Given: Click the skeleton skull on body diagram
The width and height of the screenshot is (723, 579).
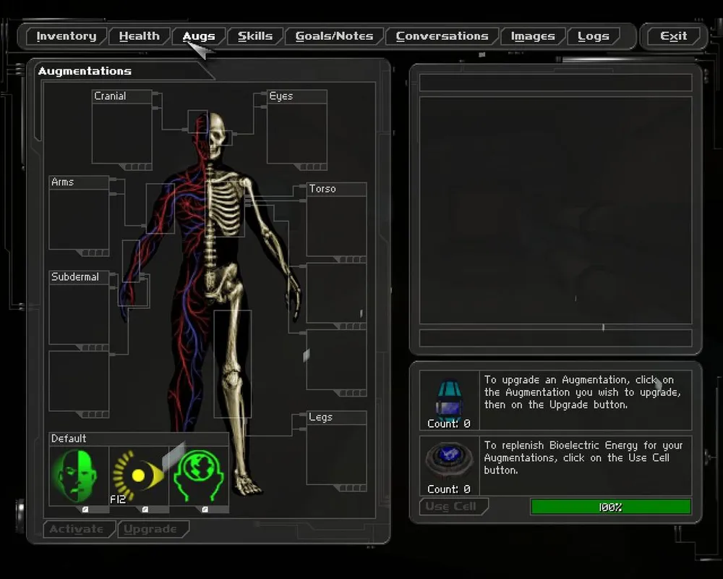Looking at the screenshot, I should click(215, 136).
